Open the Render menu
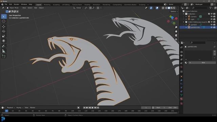 [x=16, y=4]
